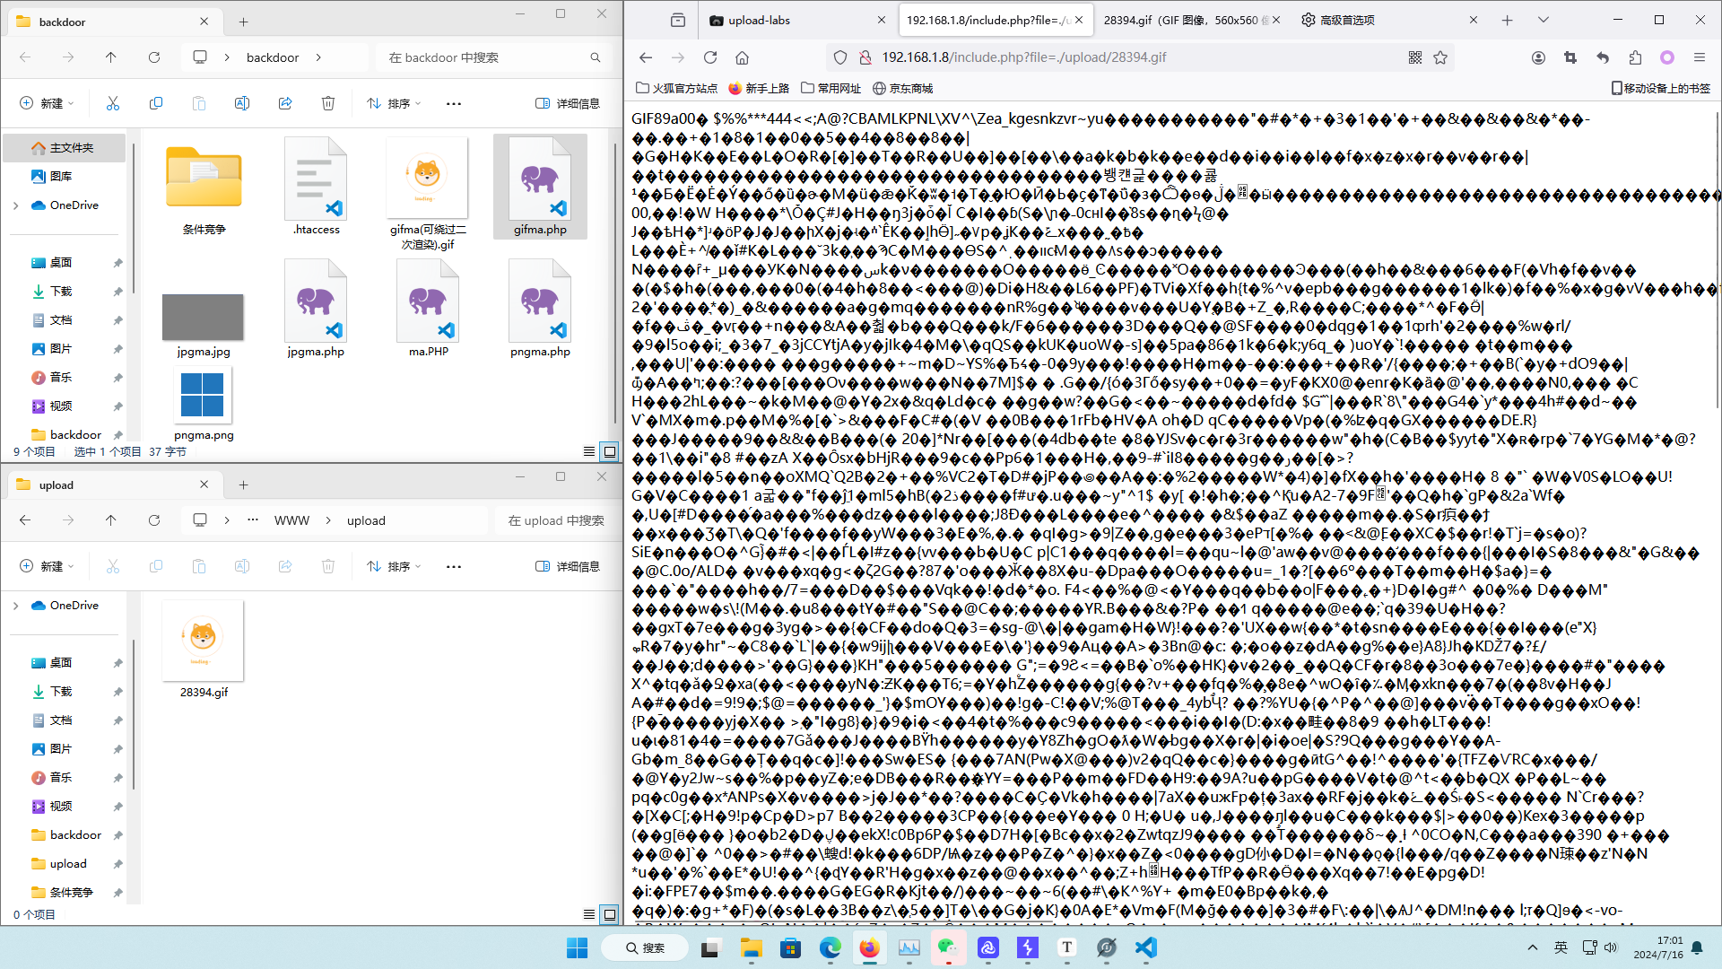
Task: Expand the OneDrive tree node in the upload window
Action: (15, 606)
